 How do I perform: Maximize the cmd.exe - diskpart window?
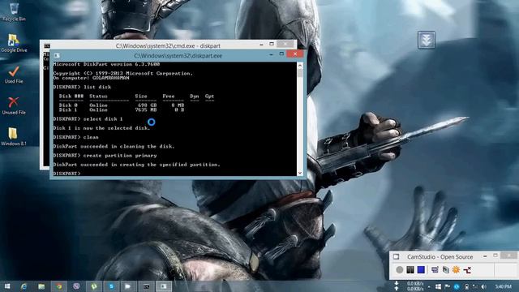coord(272,44)
